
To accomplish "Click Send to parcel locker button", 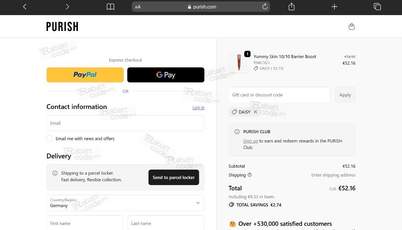I will (173, 177).
